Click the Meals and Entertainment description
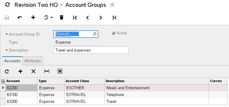This screenshot has height=107, width=229. (157, 88)
